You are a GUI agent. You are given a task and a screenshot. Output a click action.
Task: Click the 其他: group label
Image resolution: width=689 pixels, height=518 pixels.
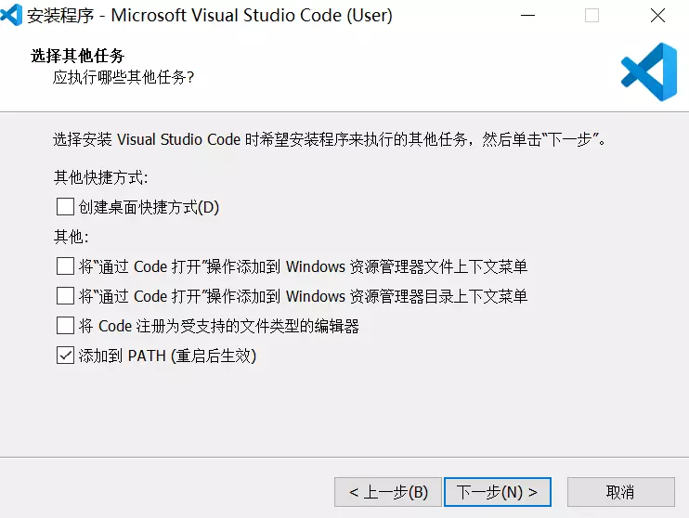click(x=71, y=237)
